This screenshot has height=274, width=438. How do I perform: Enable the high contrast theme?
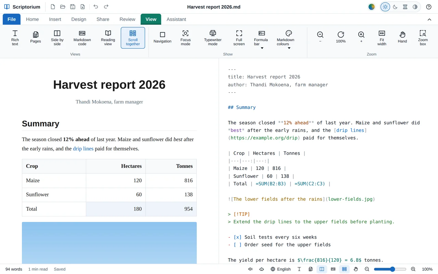coord(415,7)
